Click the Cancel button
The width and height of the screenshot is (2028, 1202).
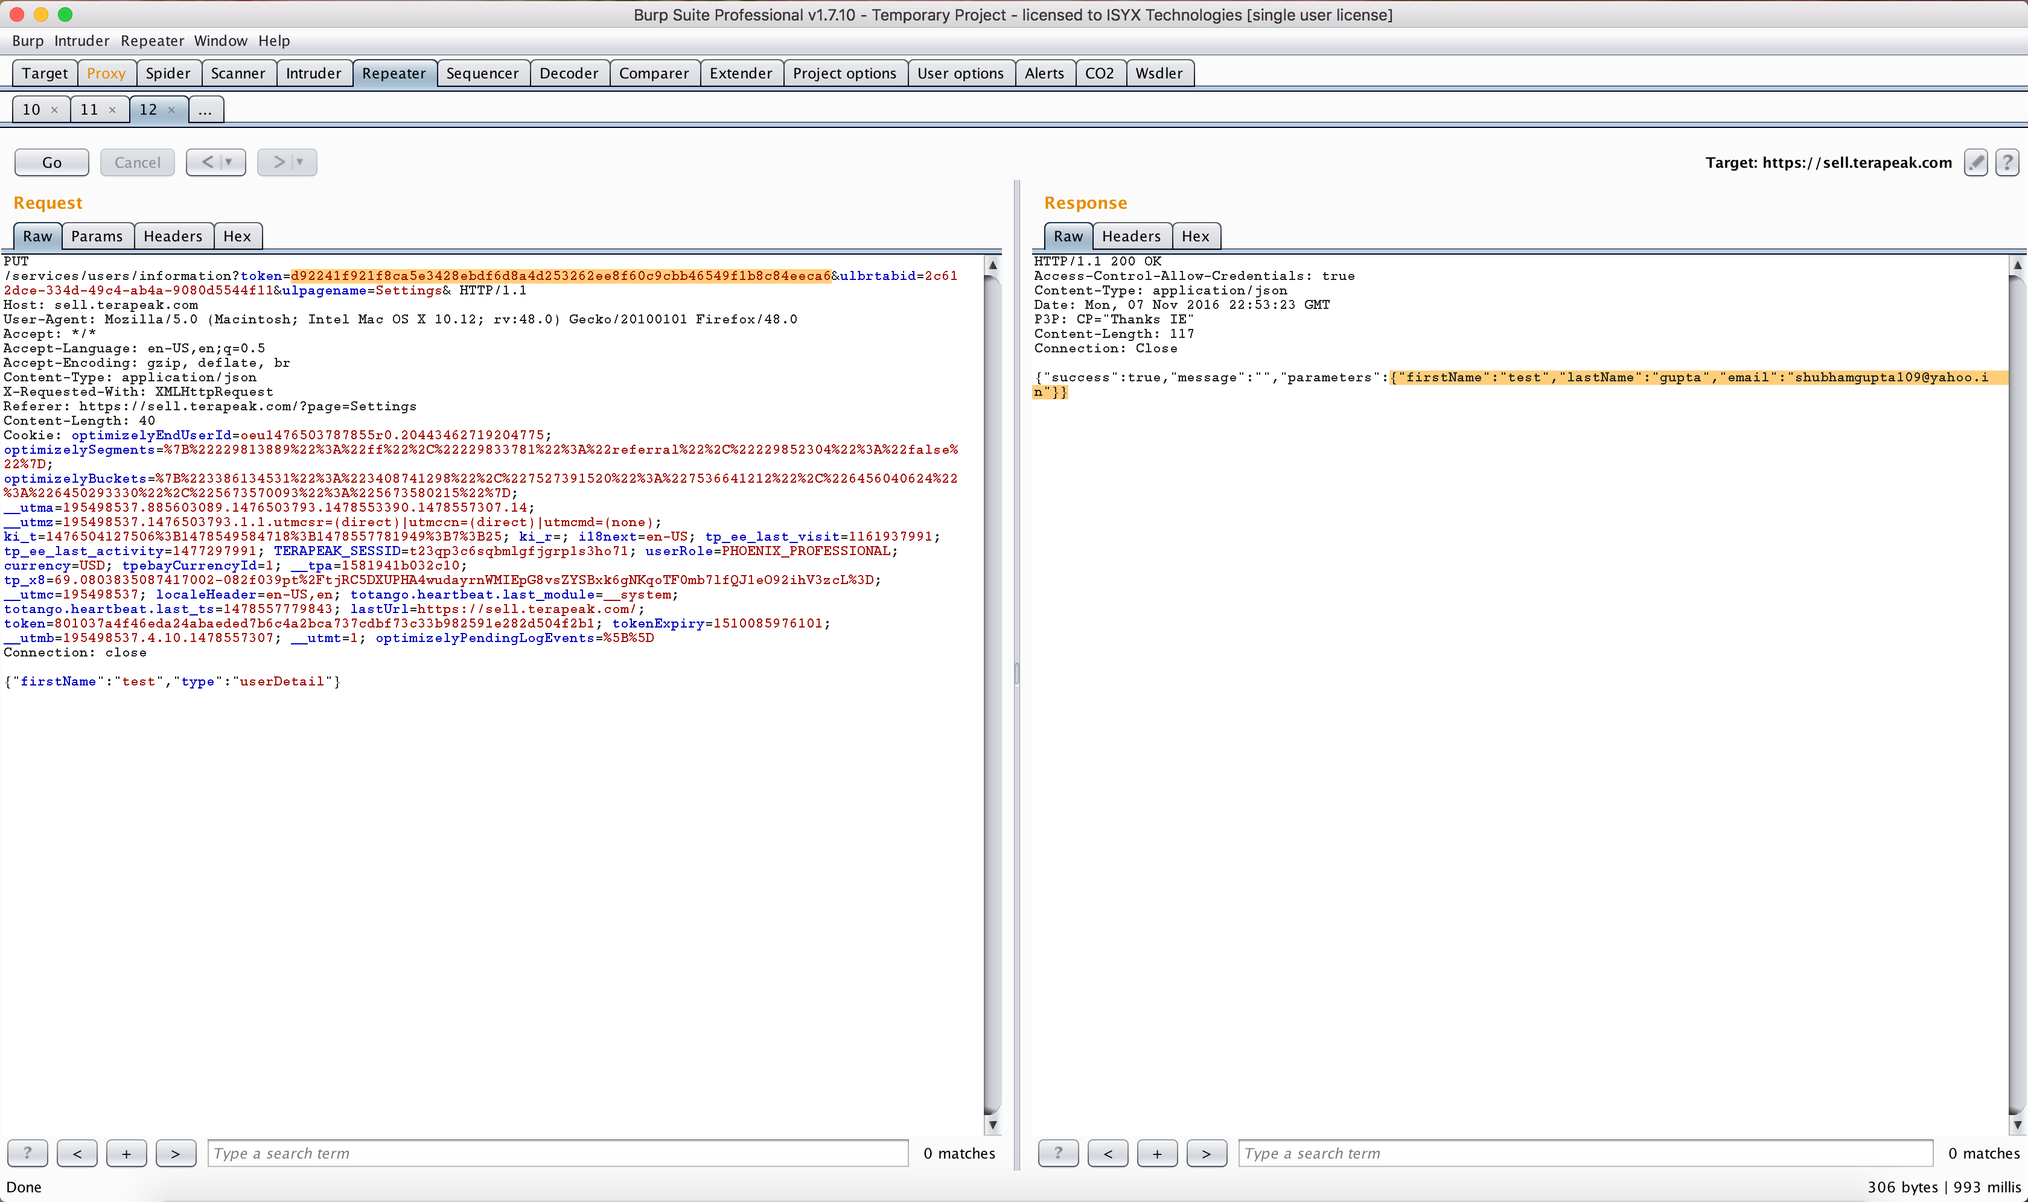click(138, 162)
